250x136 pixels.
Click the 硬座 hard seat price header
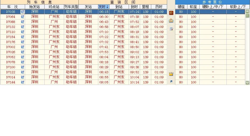(x=181, y=7)
